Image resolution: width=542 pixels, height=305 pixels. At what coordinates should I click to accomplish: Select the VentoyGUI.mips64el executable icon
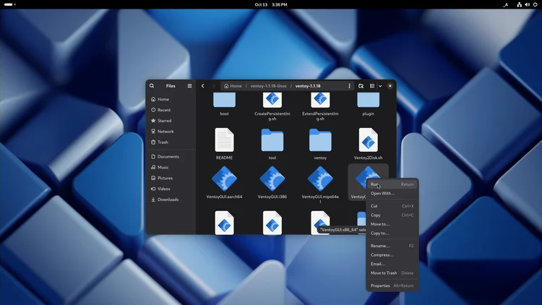320,179
